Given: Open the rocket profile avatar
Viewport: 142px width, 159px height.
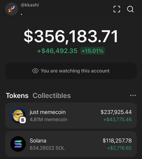Looking at the screenshot, I should coord(12,9).
